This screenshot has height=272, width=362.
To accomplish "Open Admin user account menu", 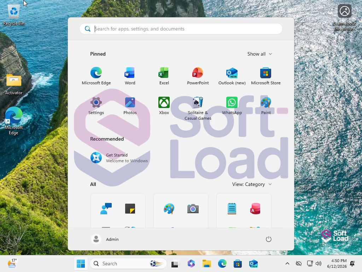I will tap(105, 239).
